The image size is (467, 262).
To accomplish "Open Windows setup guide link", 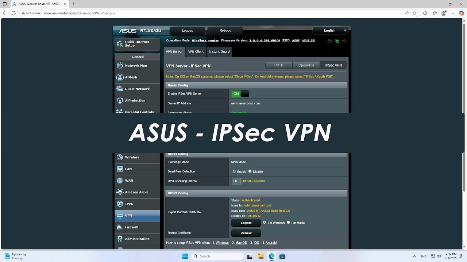I will coord(222,243).
